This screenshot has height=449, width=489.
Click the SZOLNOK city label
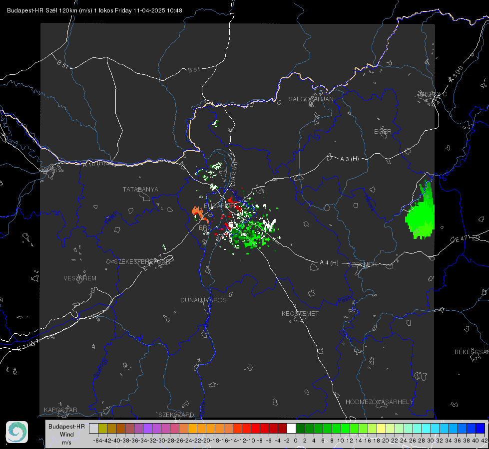click(363, 264)
